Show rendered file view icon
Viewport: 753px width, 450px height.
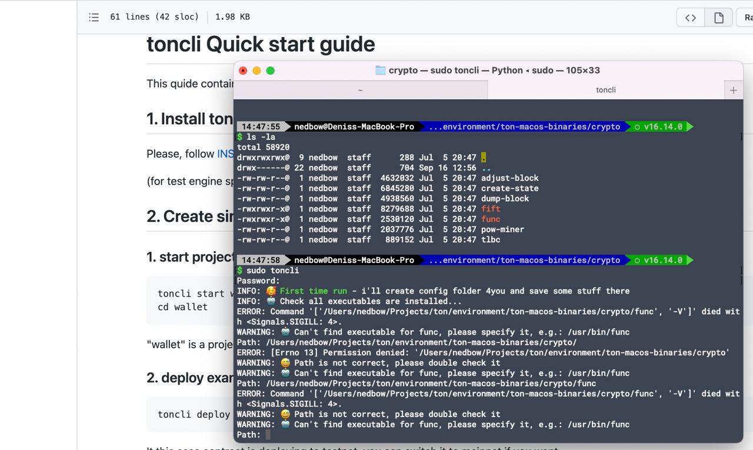(x=718, y=18)
